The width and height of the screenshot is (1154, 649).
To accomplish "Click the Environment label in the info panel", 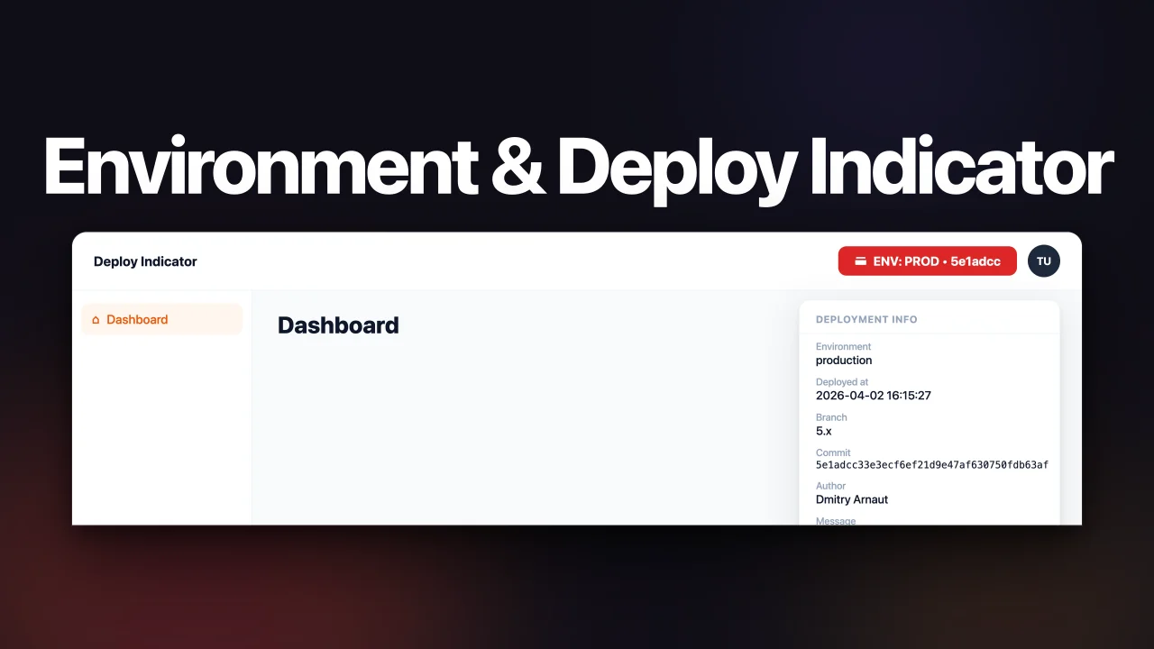I will (x=843, y=346).
